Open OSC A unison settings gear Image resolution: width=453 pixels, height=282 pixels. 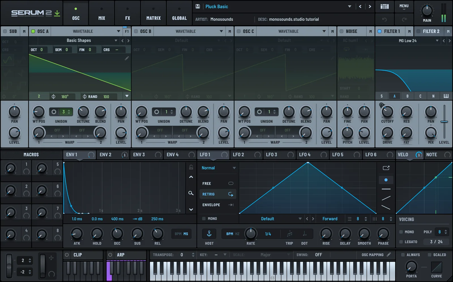point(54,112)
